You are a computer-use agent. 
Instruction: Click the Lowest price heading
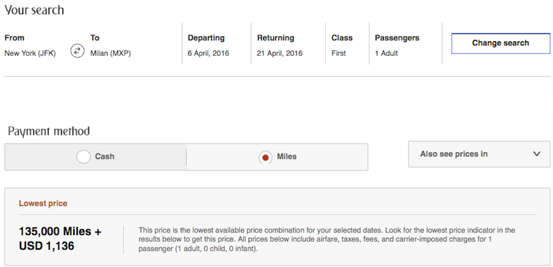43,204
